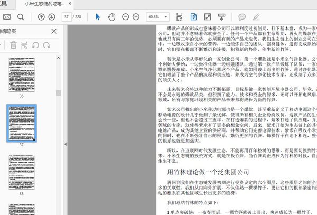
Task: Click the page number field showing 37
Action: 68,17
